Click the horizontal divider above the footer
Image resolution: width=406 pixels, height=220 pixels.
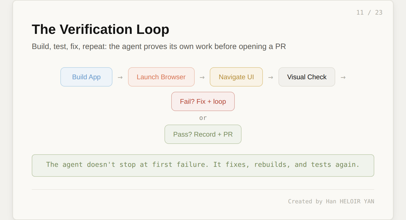click(203, 190)
